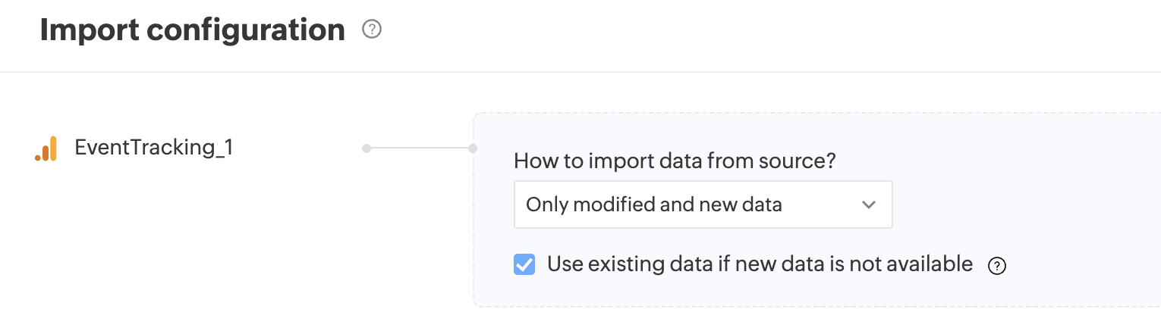Screen dimensions: 1161x309
Task: Select the EventTracking_1 source name
Action: pos(153,148)
